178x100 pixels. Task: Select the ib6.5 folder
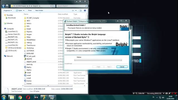(x=27, y=21)
